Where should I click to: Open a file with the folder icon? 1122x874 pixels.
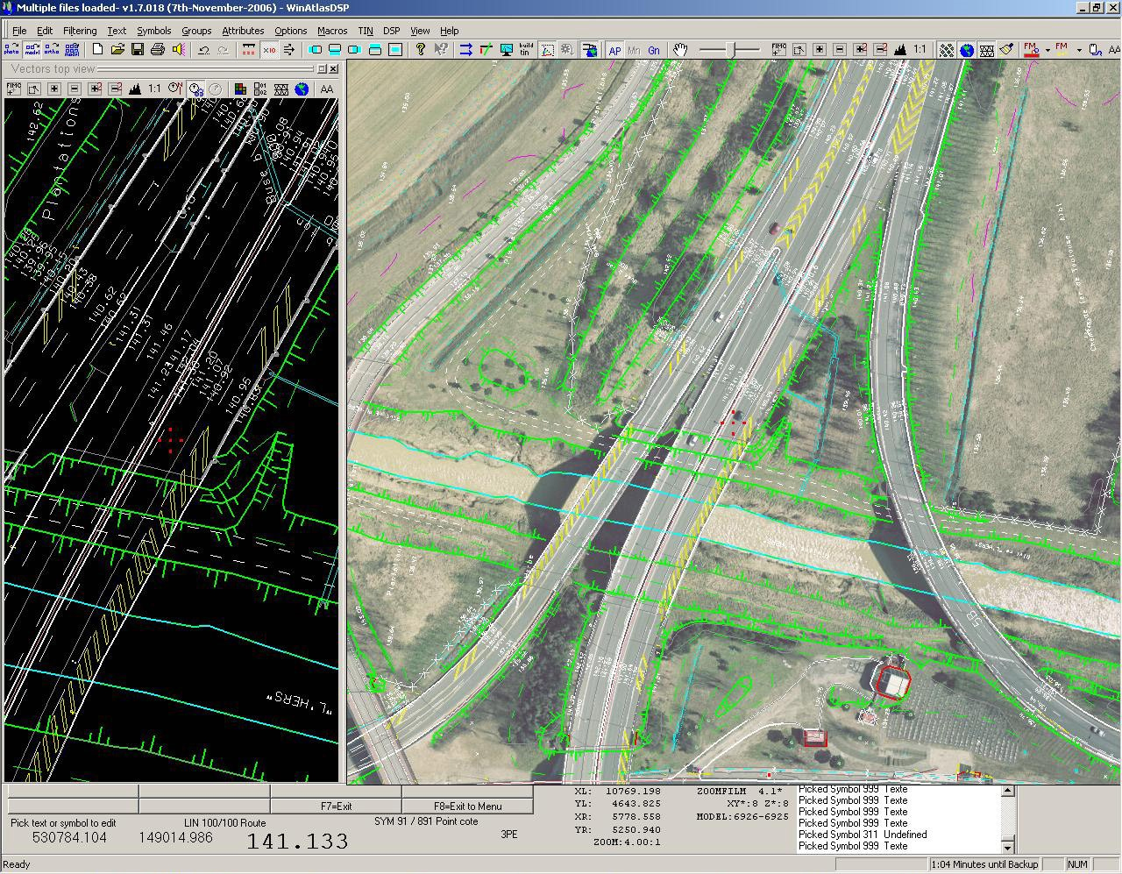117,50
